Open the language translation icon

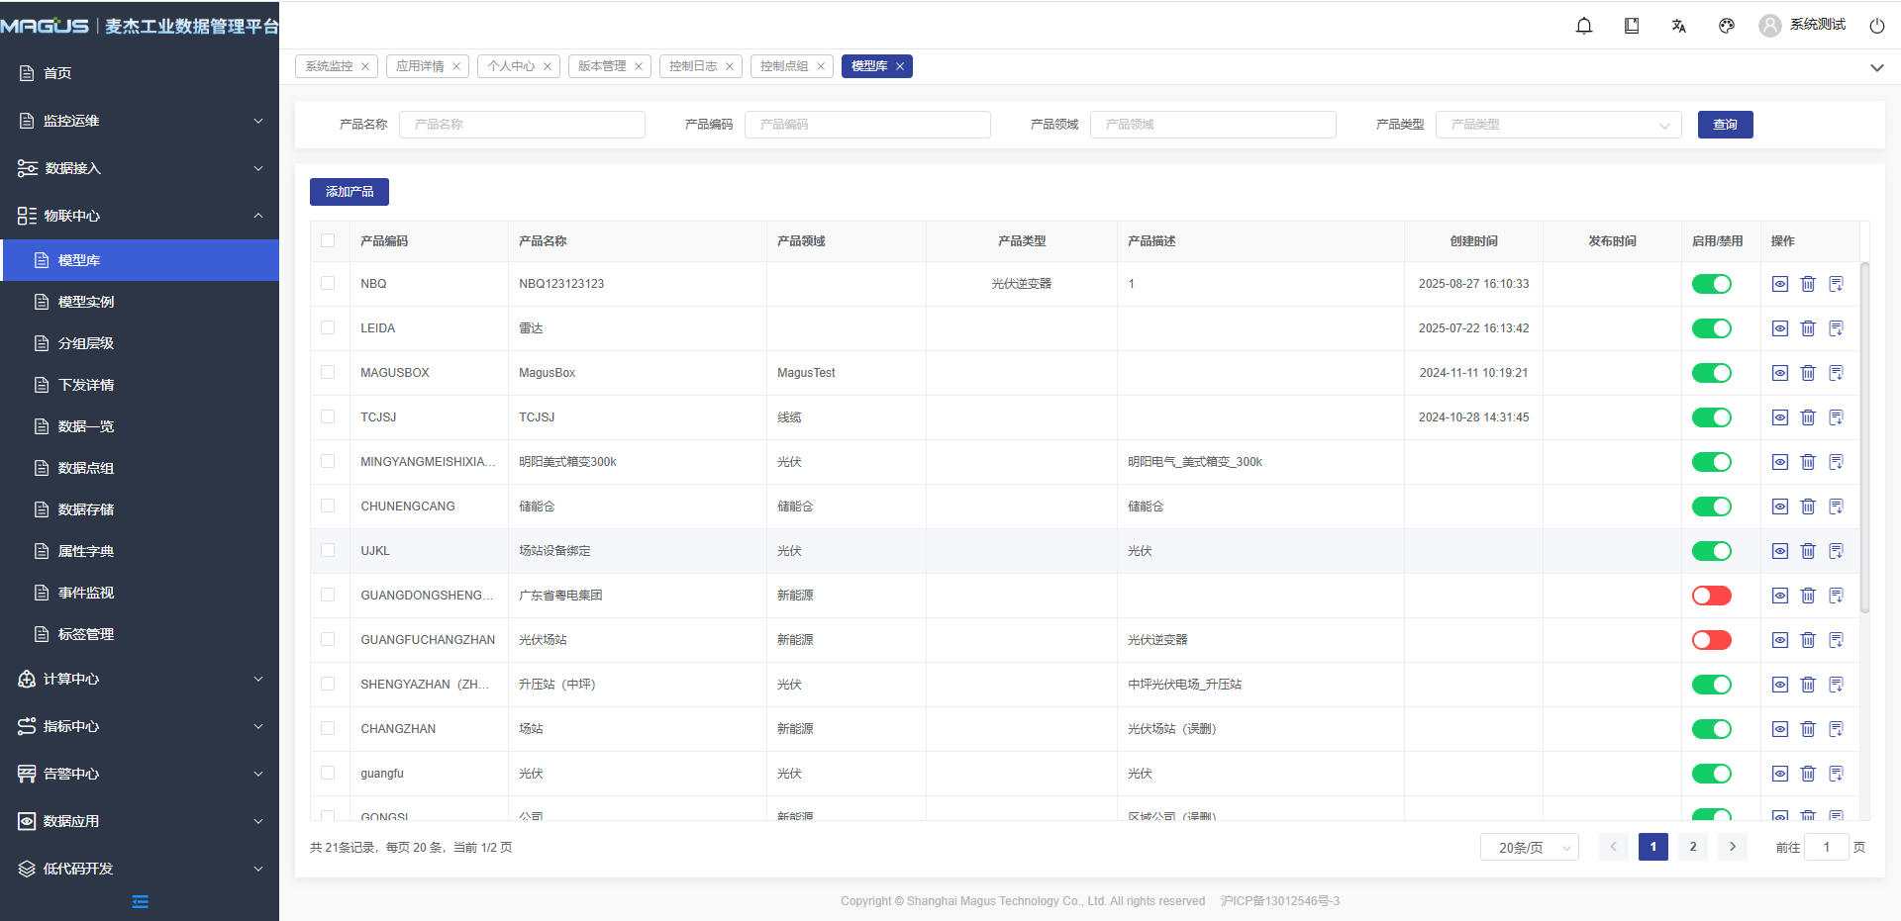coord(1679,26)
